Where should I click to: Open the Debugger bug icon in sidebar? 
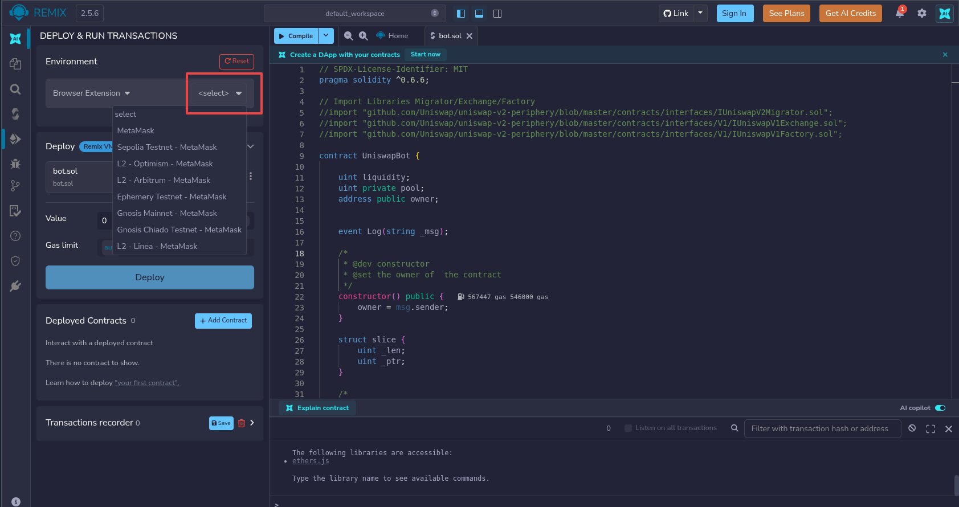[x=15, y=164]
